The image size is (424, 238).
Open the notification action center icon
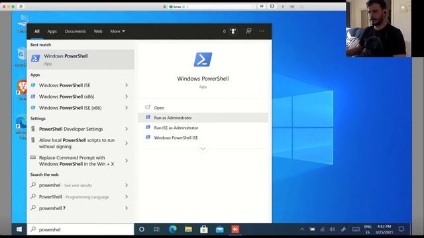click(x=401, y=229)
